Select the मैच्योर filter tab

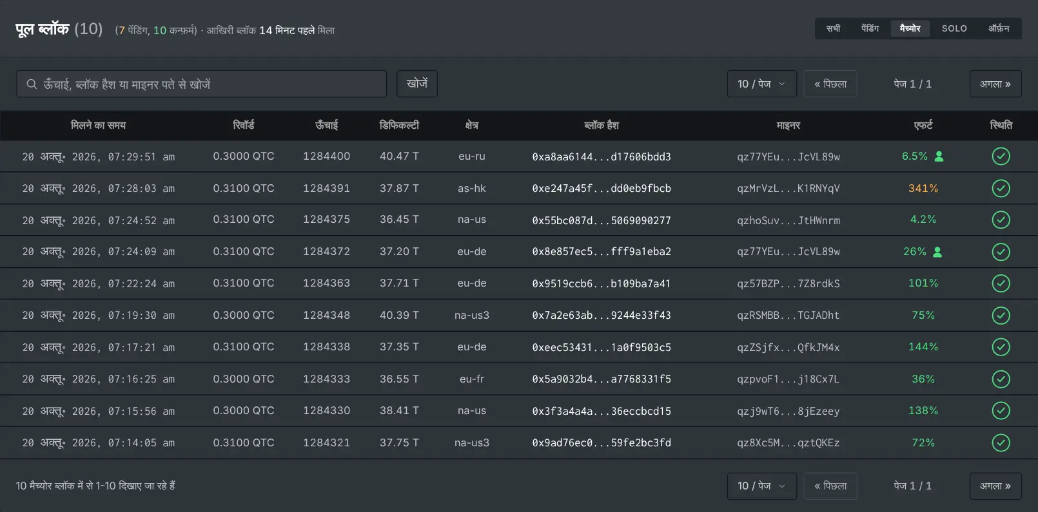point(910,28)
